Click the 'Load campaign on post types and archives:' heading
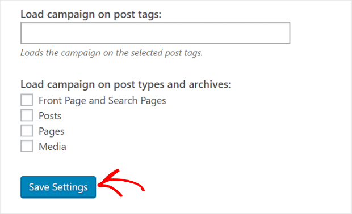This screenshot has height=214, width=352. coord(125,84)
